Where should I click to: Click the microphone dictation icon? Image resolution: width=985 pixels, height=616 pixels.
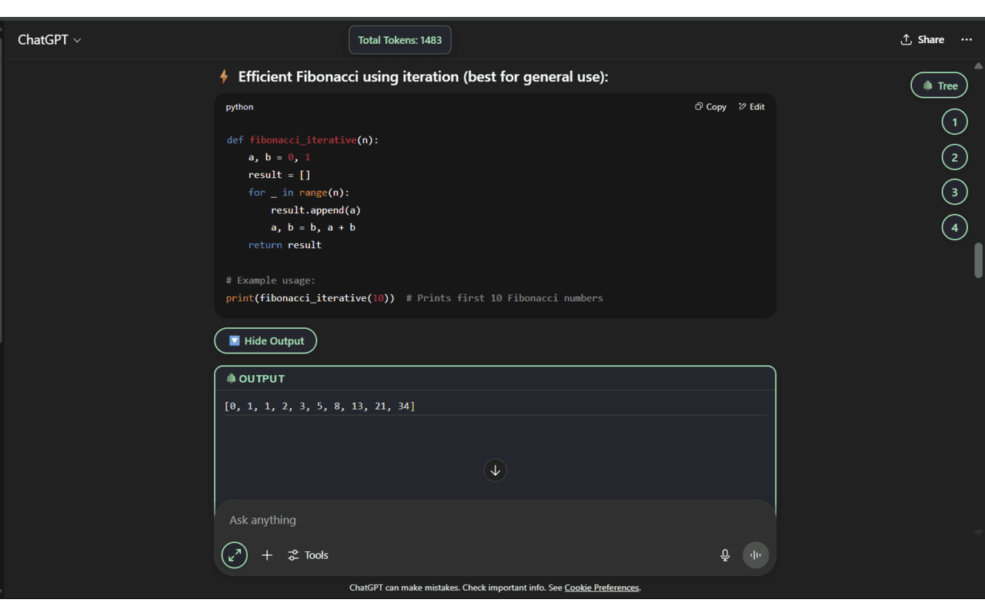pos(725,555)
